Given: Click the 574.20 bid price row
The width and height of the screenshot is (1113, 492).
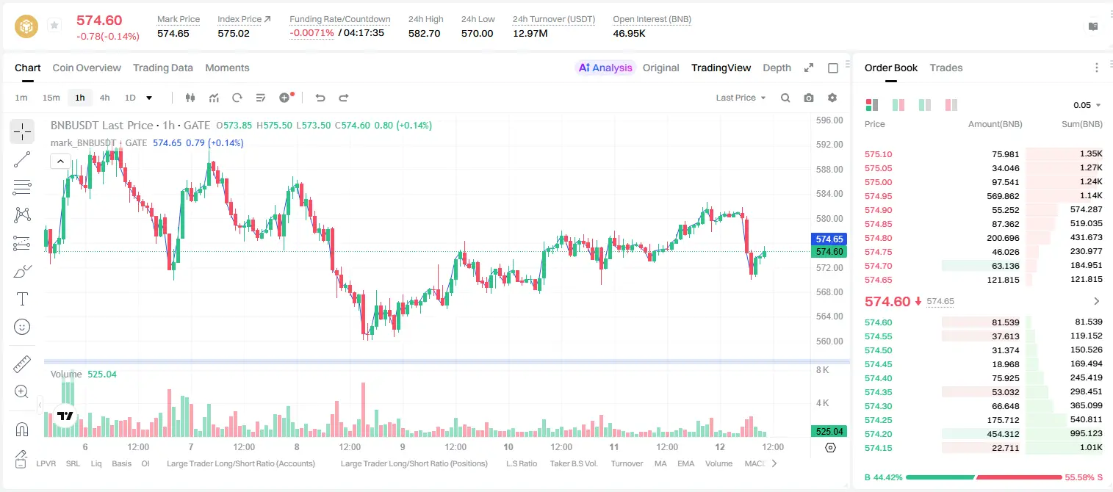Looking at the screenshot, I should tap(984, 434).
